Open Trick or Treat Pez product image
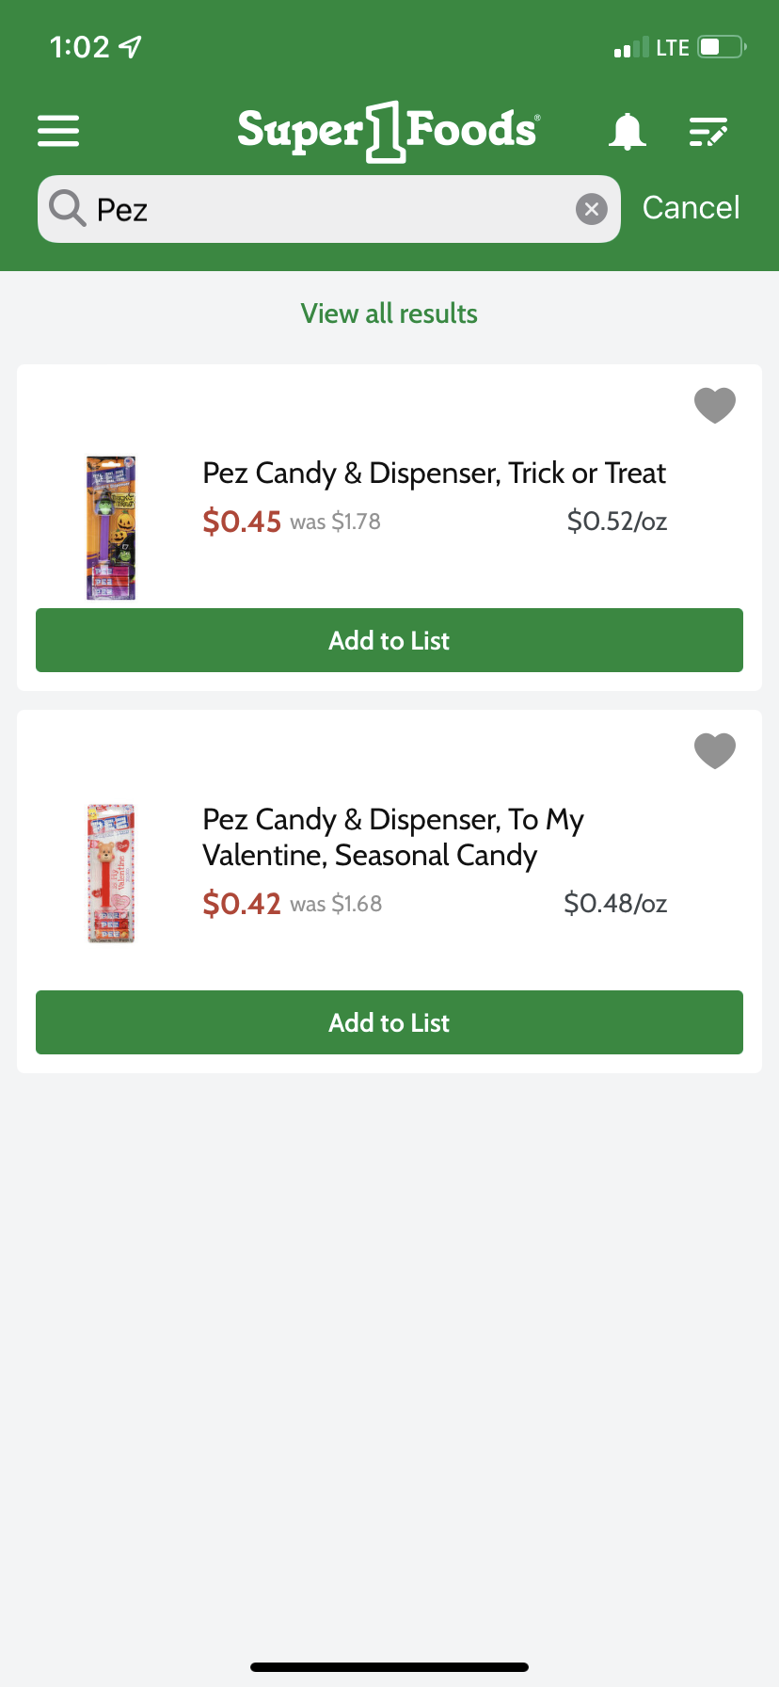This screenshot has height=1687, width=779. [x=111, y=527]
